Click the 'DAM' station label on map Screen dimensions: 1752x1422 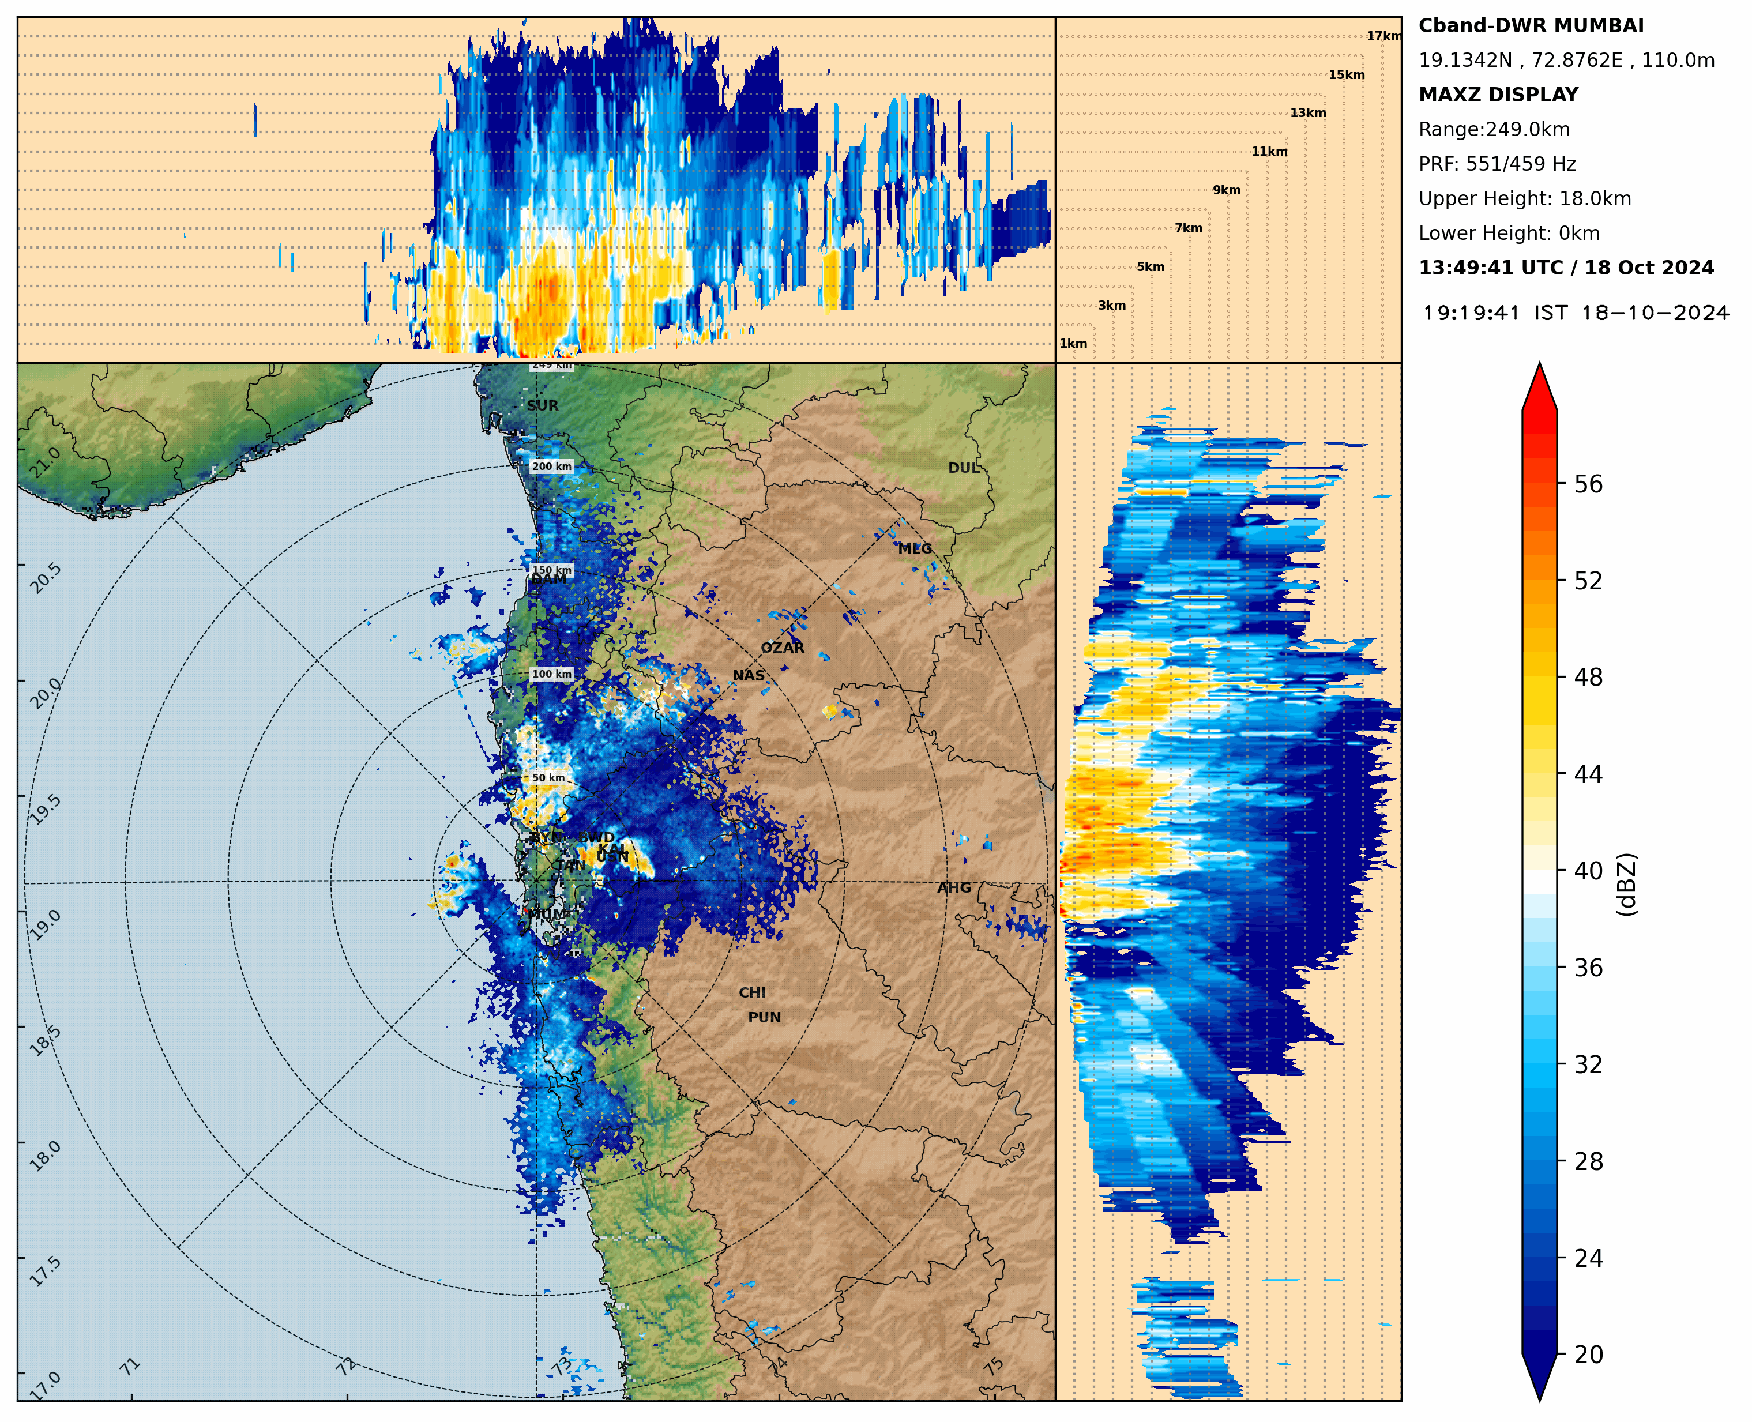548,579
